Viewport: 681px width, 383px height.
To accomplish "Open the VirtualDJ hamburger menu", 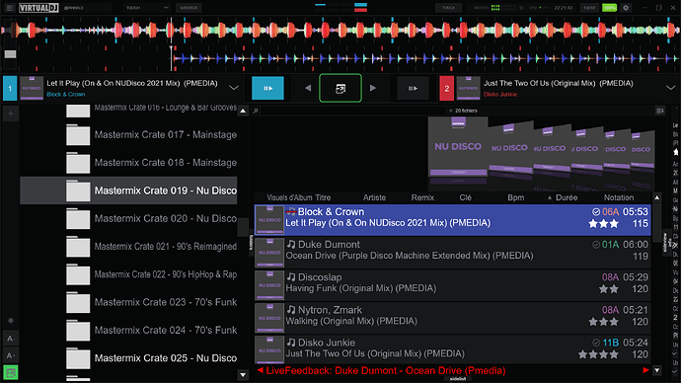I will coord(10,8).
